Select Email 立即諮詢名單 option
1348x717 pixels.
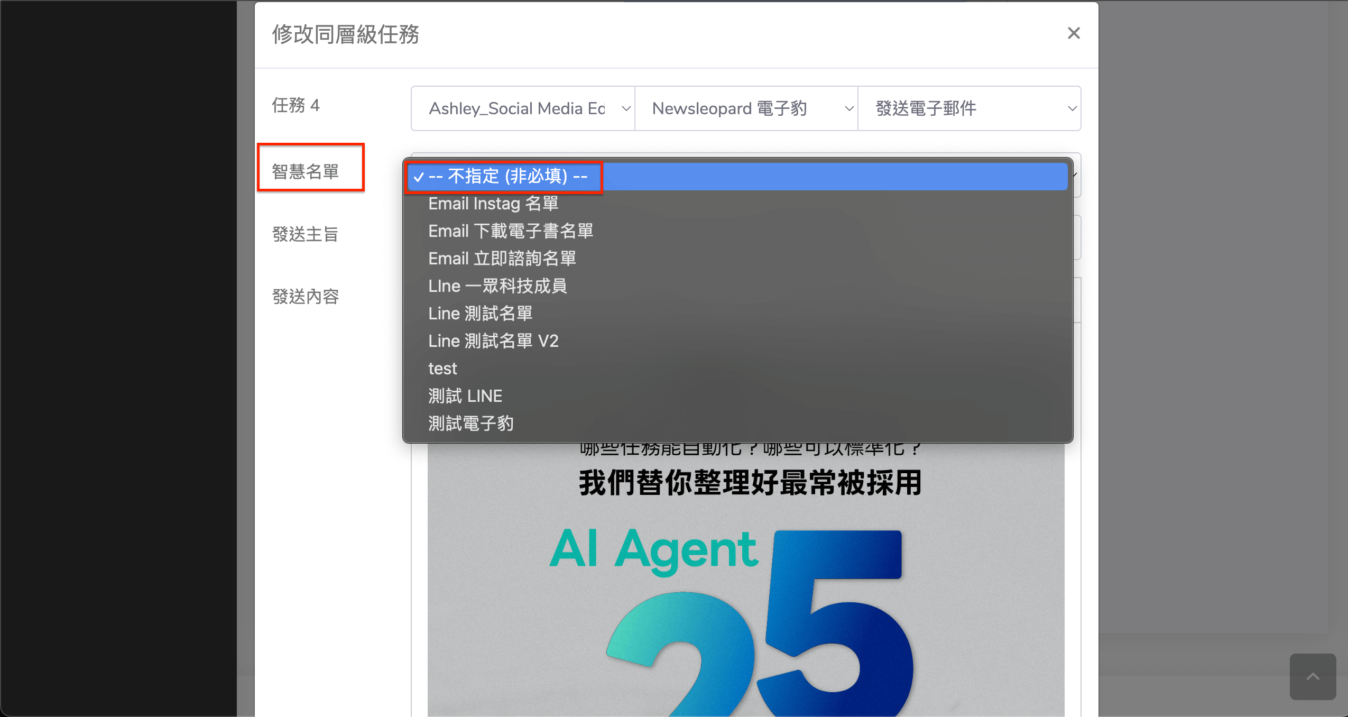tap(502, 259)
